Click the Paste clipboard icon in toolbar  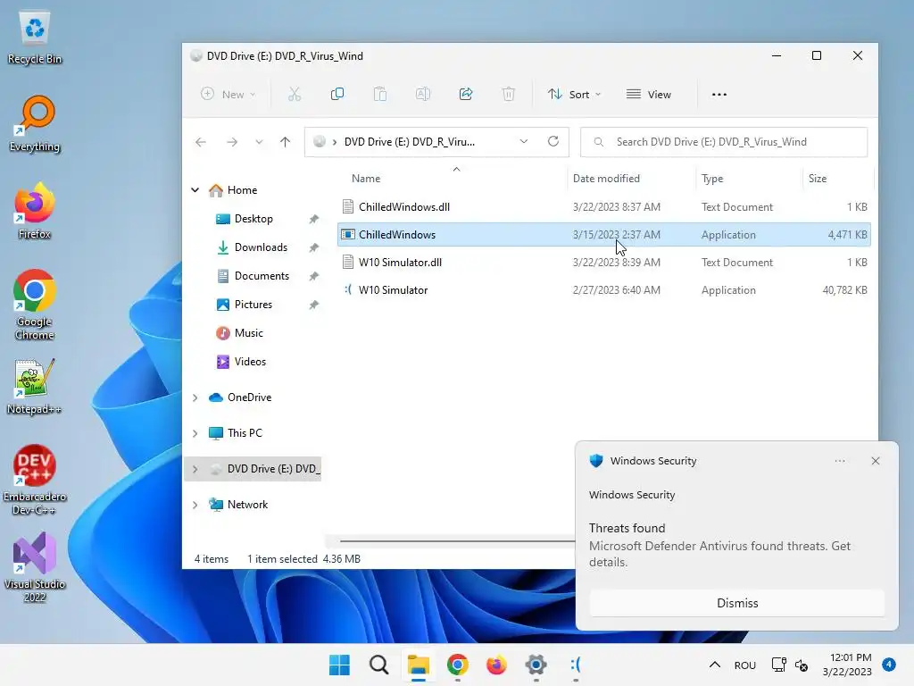point(380,94)
